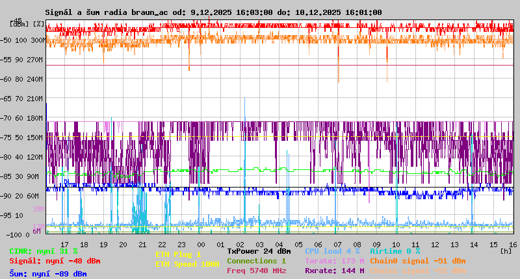Screen dimensions: 520x279
Task: Click the '-70 60 180M' y-axis label
Action: (21, 118)
